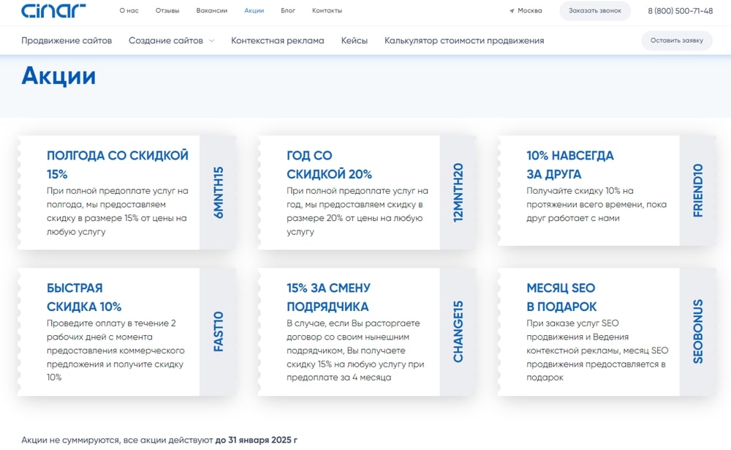Click the location arrow icon beside Москва
The image size is (731, 450).
pos(512,11)
